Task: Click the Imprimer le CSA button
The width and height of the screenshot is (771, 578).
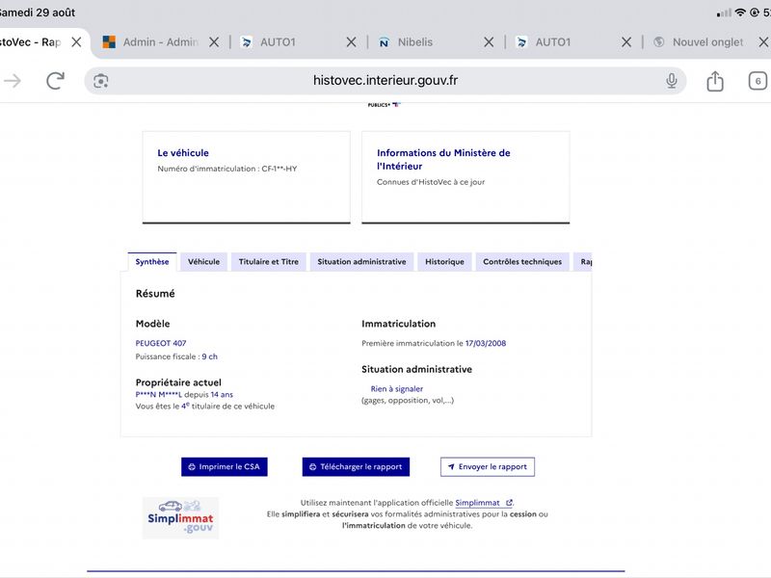Action: (225, 466)
